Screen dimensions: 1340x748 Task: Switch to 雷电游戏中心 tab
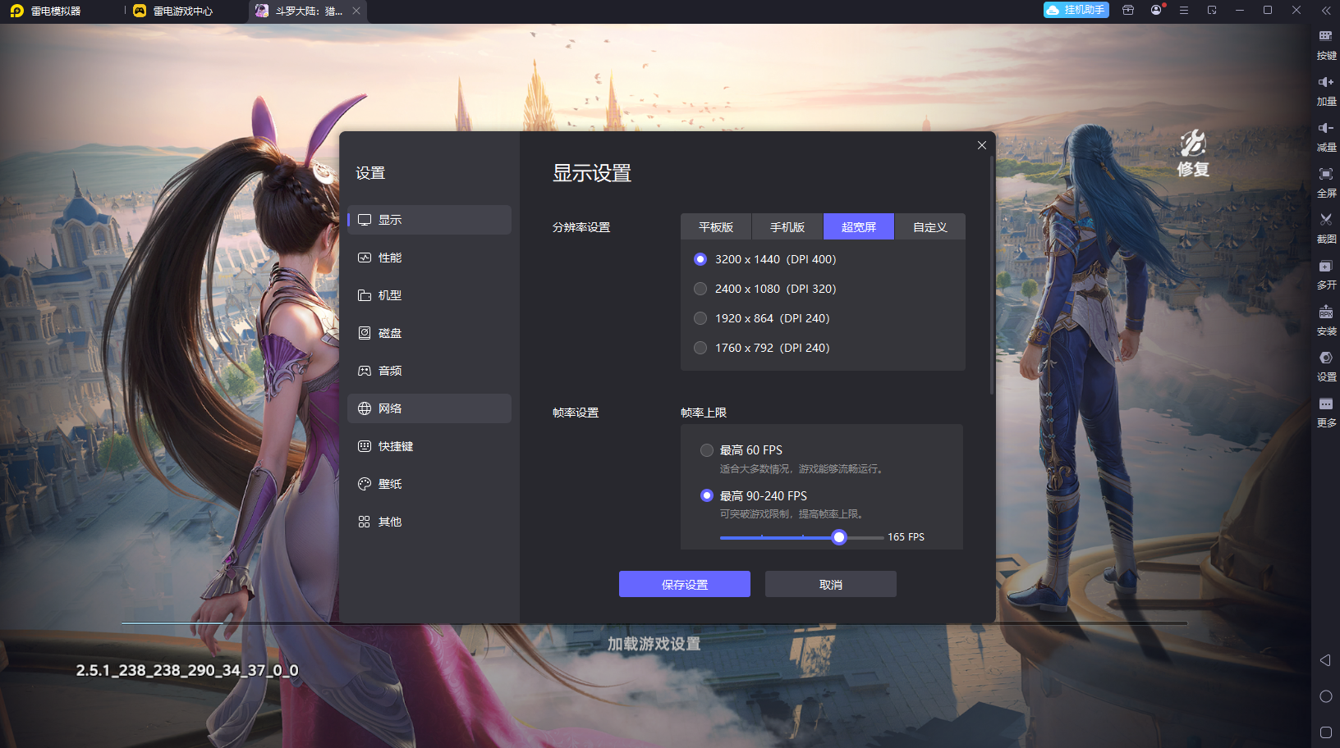tap(174, 11)
